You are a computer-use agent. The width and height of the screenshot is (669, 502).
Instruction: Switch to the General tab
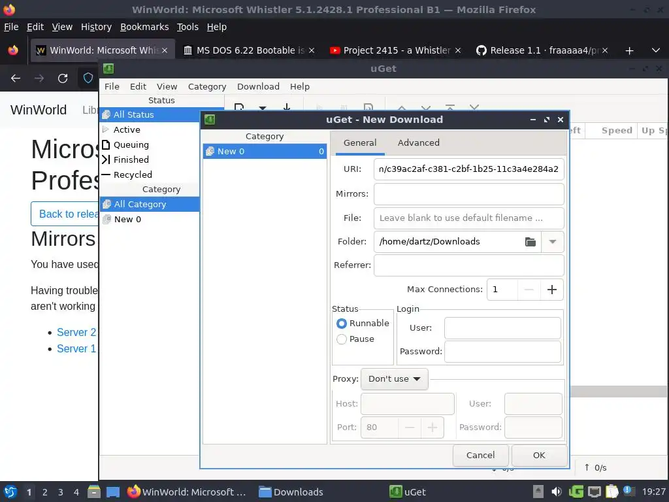pos(360,142)
